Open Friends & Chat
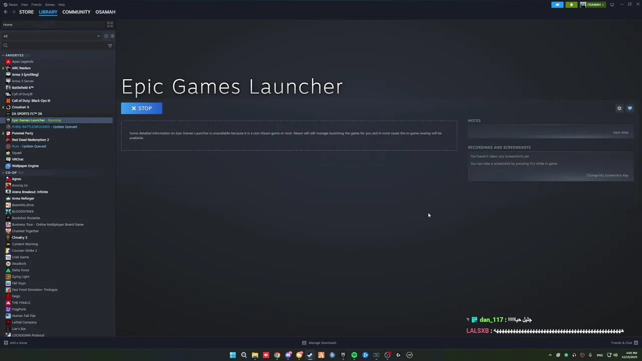The image size is (642, 361). pos(624,343)
